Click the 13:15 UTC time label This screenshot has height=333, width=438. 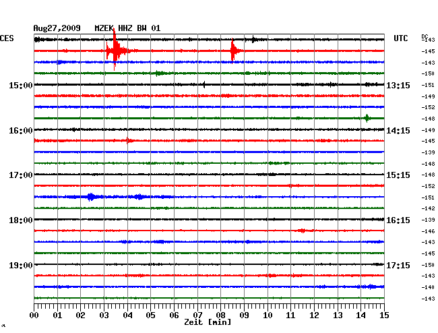click(398, 85)
